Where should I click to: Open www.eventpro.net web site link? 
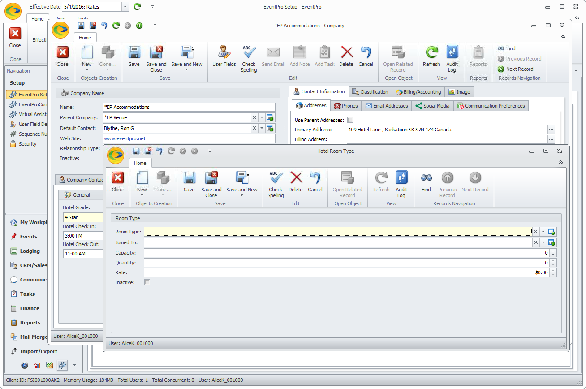click(x=125, y=139)
